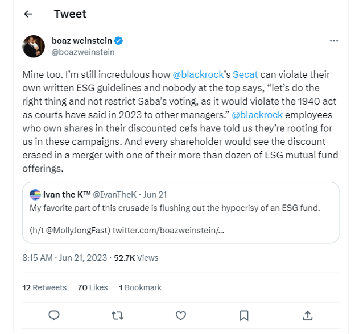Click the 1 Bookmark count
This screenshot has height=334, width=355.
[x=140, y=287]
